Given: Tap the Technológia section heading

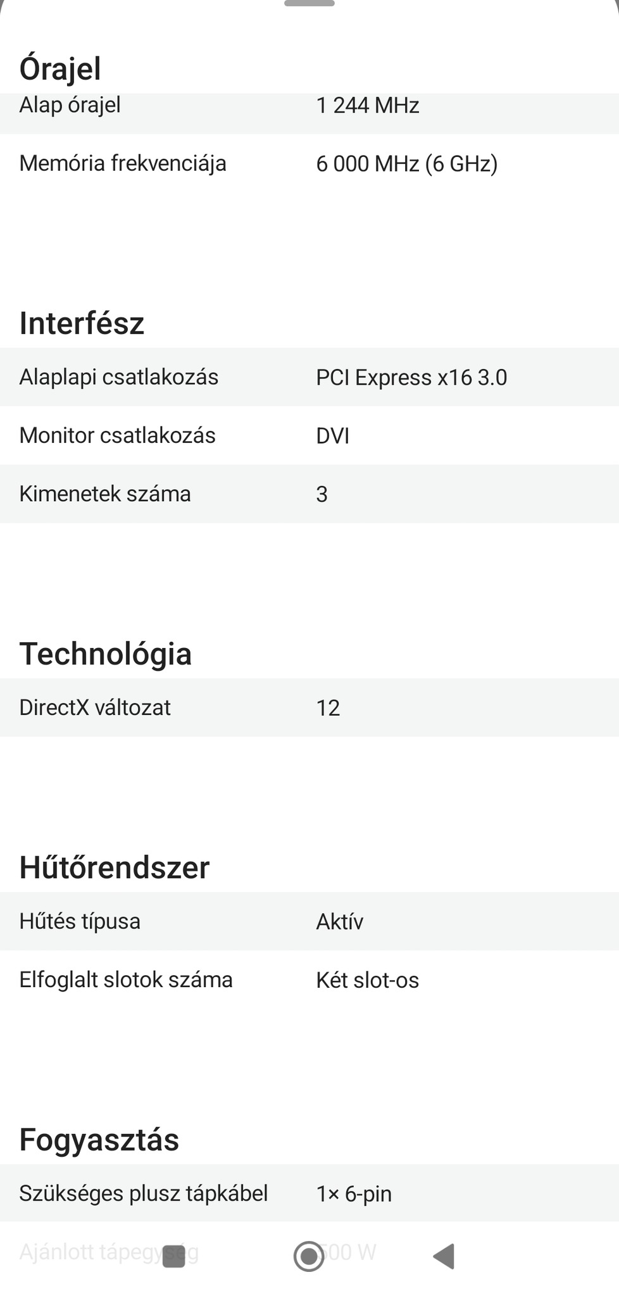Looking at the screenshot, I should [106, 654].
